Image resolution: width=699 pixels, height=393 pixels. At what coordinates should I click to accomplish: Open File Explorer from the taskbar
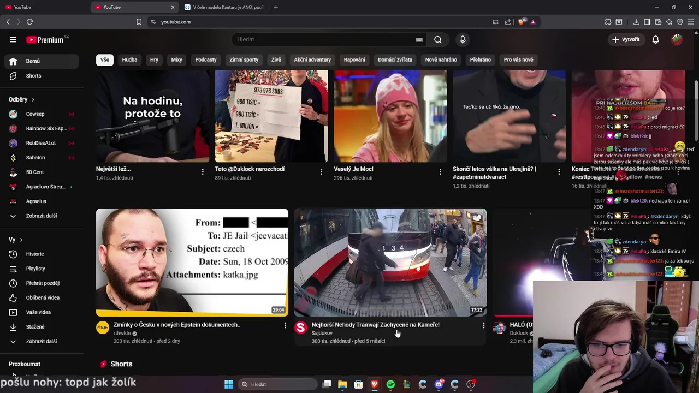342,384
